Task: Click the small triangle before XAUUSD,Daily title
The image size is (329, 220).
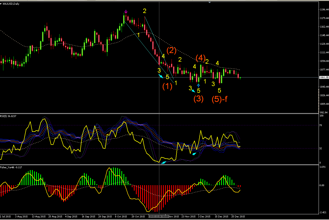Action: click(1, 4)
